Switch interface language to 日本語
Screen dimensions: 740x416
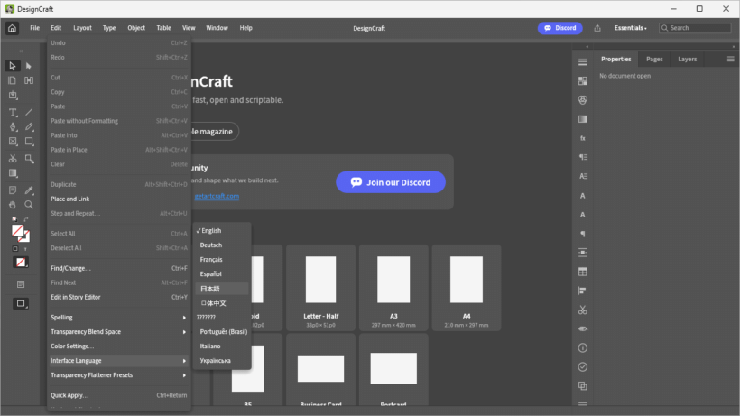[222, 289]
